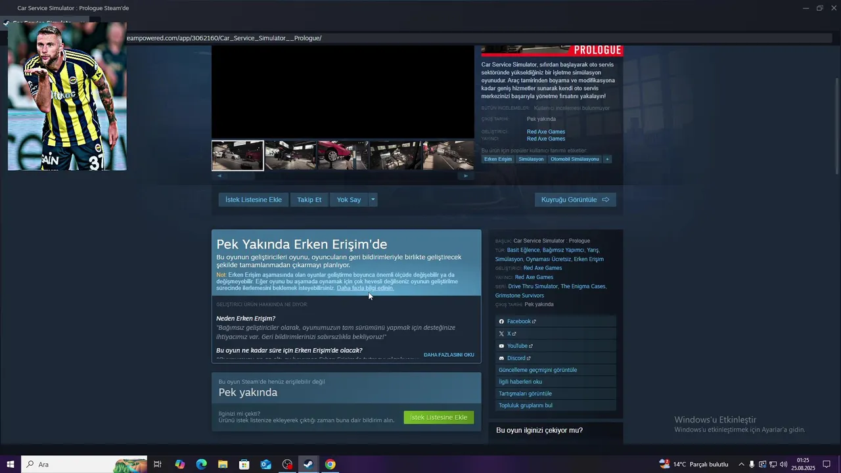Select the second garage screenshot thumbnail
Screen dimensions: 841x473
(x=290, y=156)
